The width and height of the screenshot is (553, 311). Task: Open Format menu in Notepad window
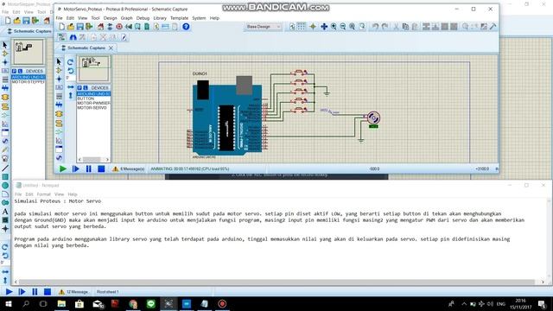[x=44, y=194]
